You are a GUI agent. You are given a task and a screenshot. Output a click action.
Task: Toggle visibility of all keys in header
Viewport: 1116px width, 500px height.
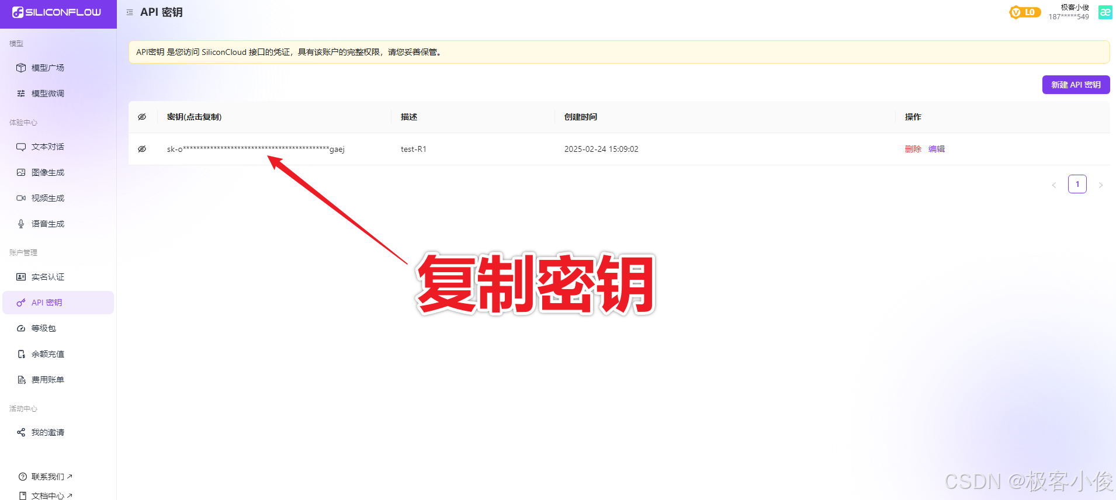pyautogui.click(x=142, y=117)
